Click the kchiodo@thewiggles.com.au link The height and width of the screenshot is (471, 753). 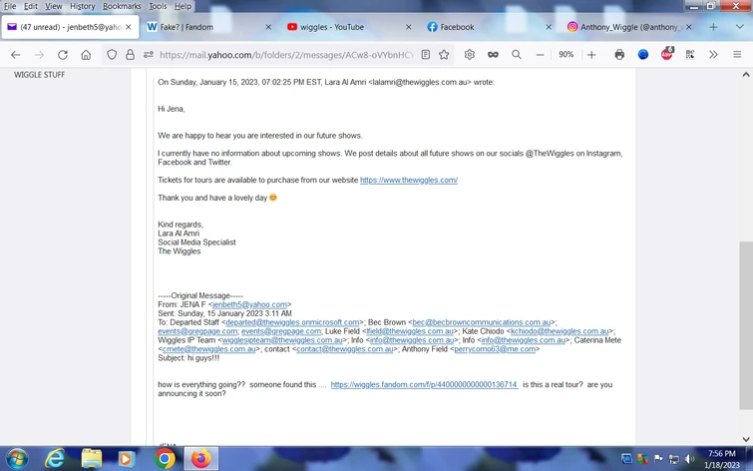coord(560,331)
